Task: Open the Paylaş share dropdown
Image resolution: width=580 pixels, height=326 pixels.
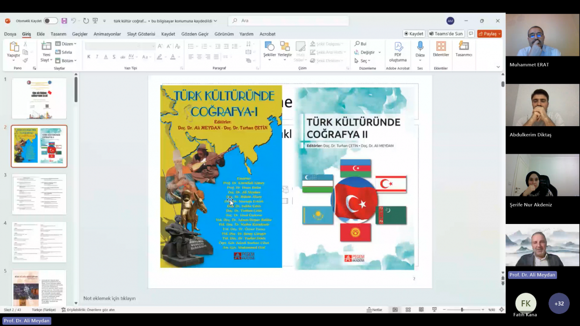Action: tap(489, 34)
